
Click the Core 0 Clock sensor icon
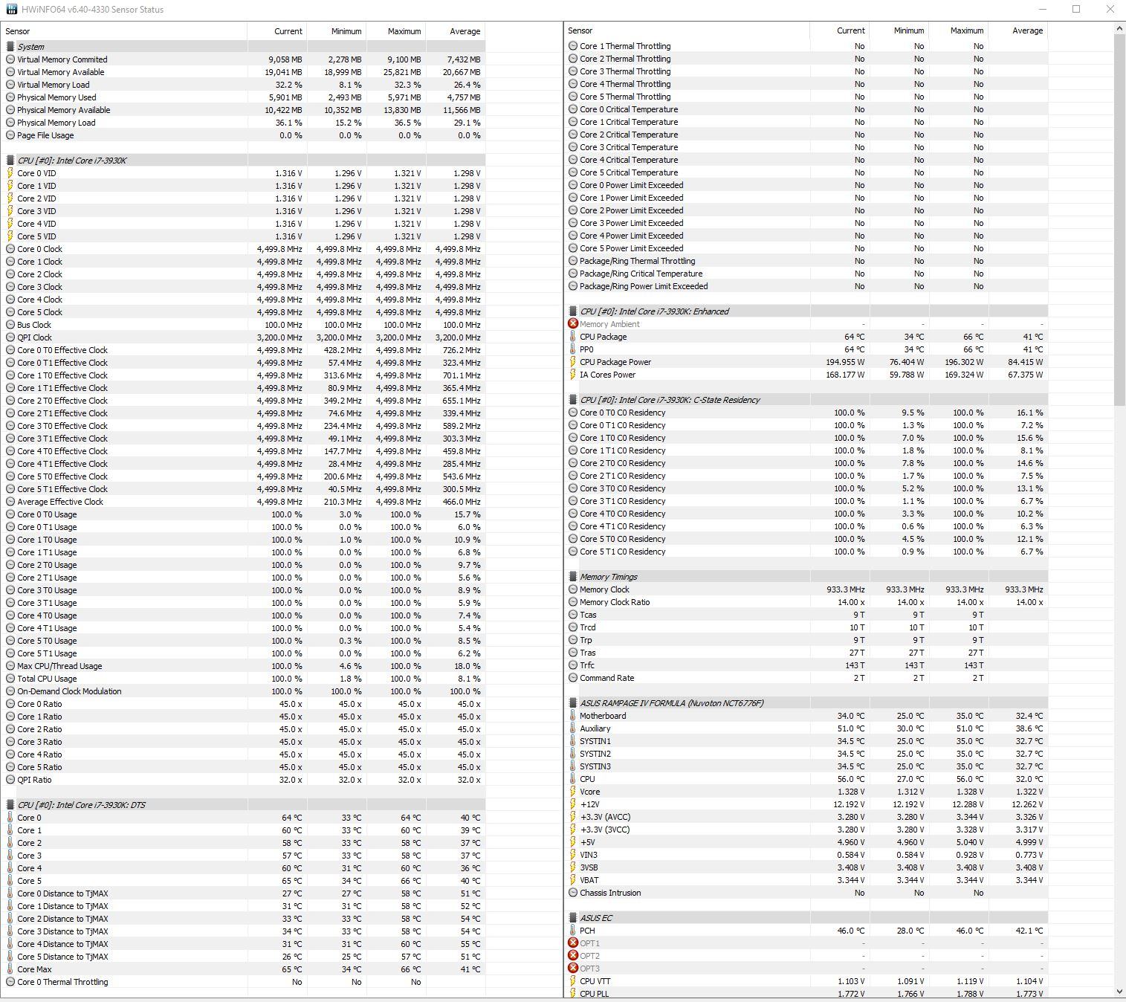(x=10, y=249)
